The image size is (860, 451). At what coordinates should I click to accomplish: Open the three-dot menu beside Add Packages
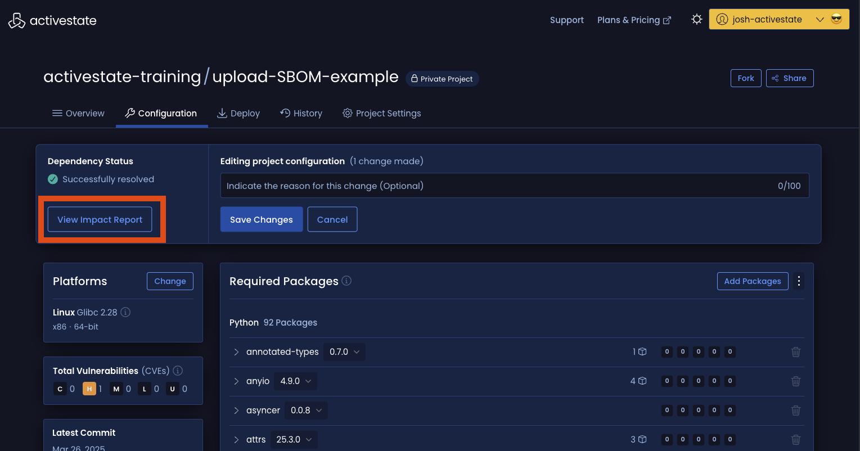tap(799, 281)
